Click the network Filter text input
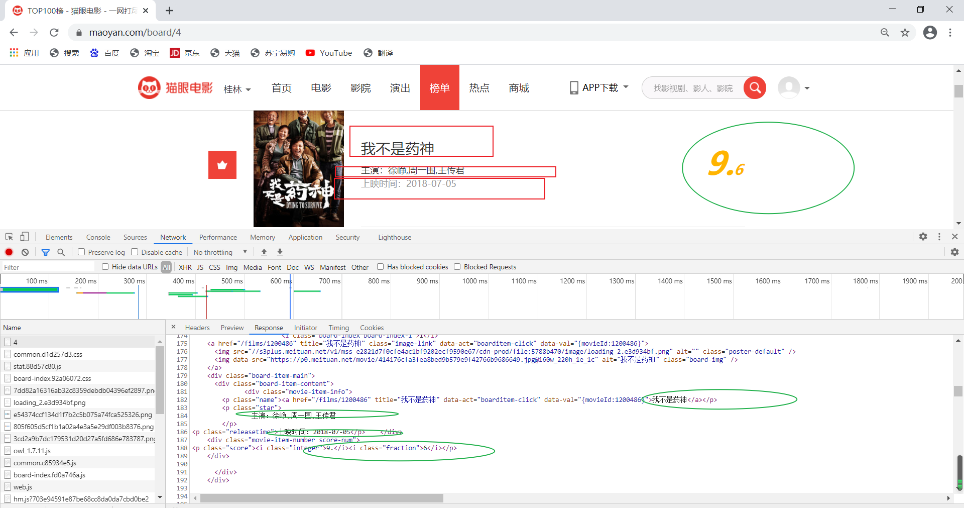This screenshot has width=964, height=508. click(48, 267)
